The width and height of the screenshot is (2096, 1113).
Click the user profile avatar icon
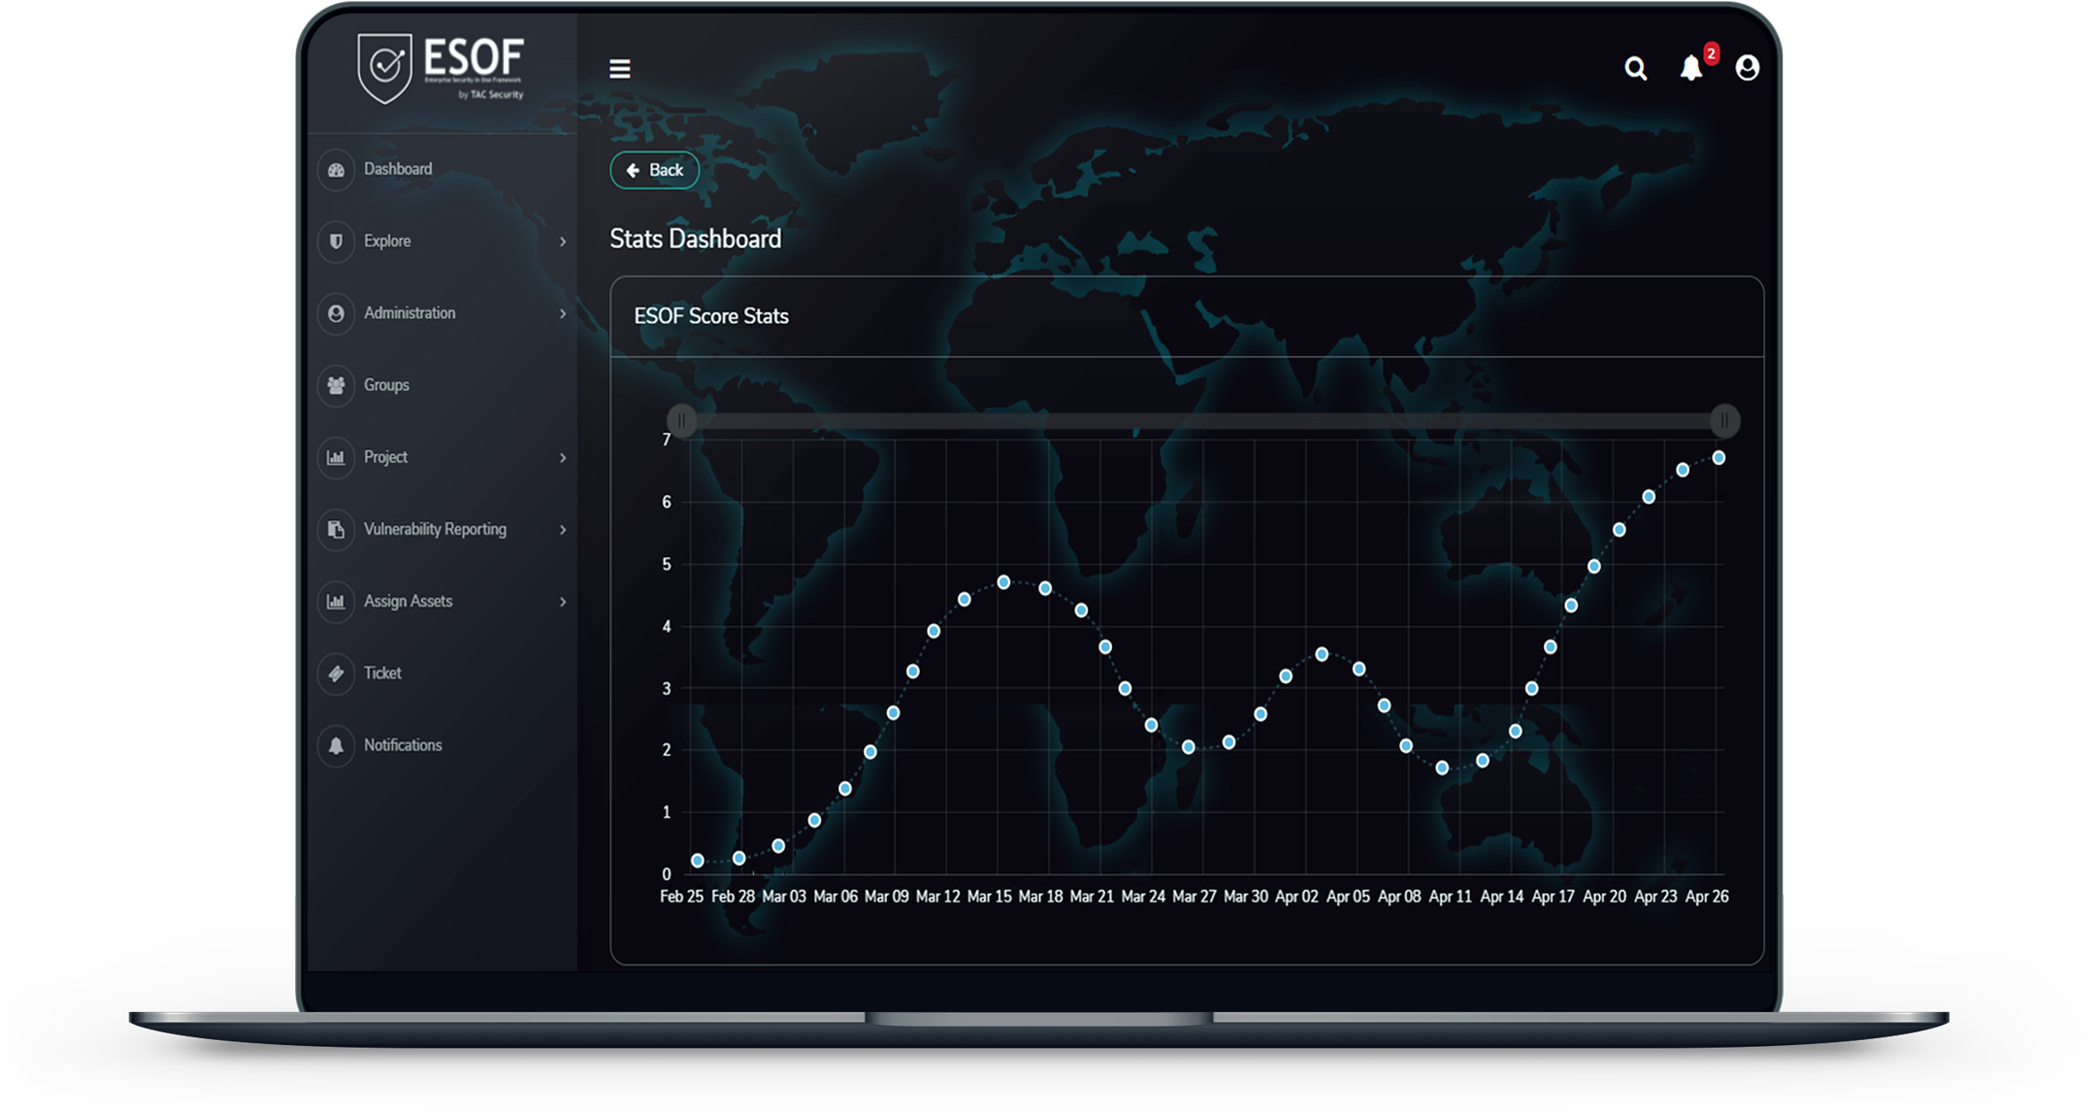pyautogui.click(x=1747, y=68)
